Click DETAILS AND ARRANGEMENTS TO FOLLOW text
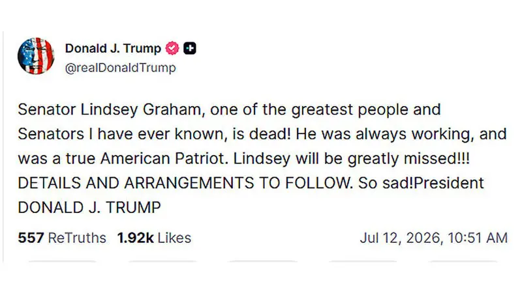Screen dimensions: 522x293 click(x=185, y=183)
